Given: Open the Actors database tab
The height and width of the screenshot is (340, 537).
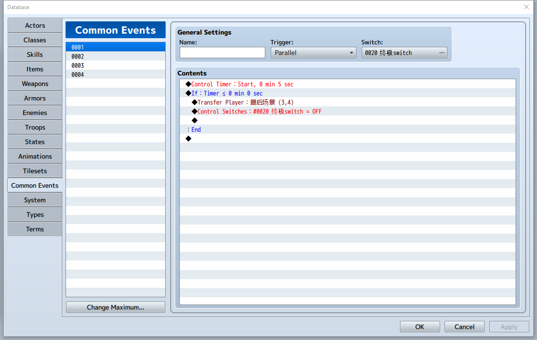Looking at the screenshot, I should [x=35, y=25].
